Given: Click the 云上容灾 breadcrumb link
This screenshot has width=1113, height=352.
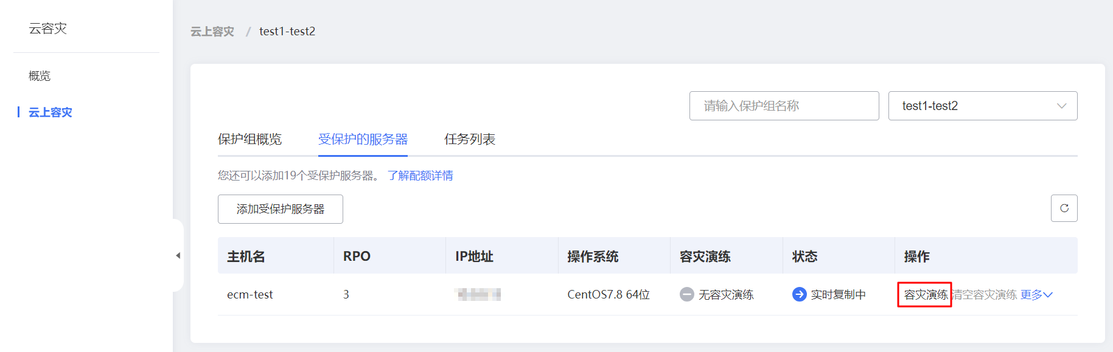Looking at the screenshot, I should (212, 32).
